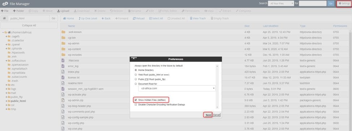Viewport: 352px width, 131px height.
Task: Click the Back navigation button
Action: 106,18
